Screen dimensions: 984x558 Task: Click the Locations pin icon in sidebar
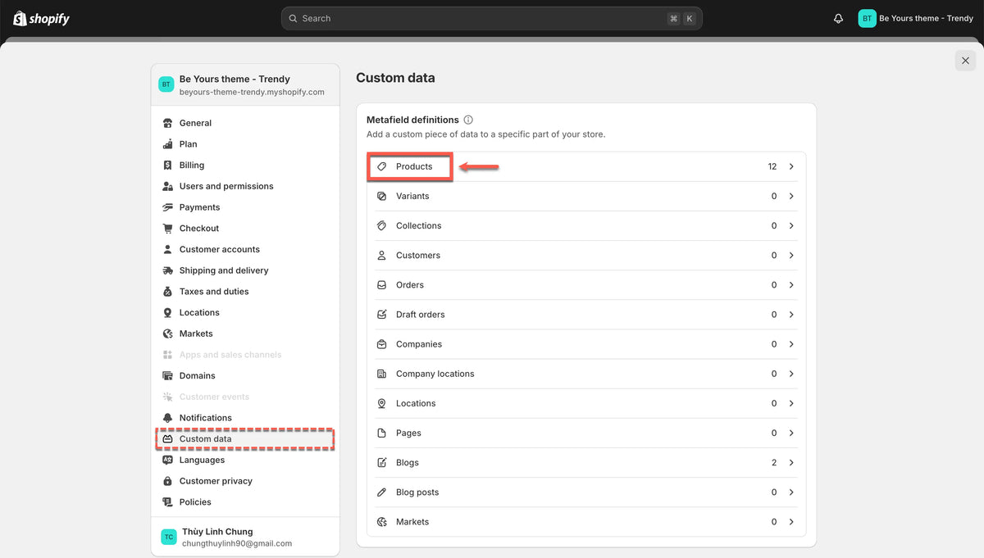point(167,312)
